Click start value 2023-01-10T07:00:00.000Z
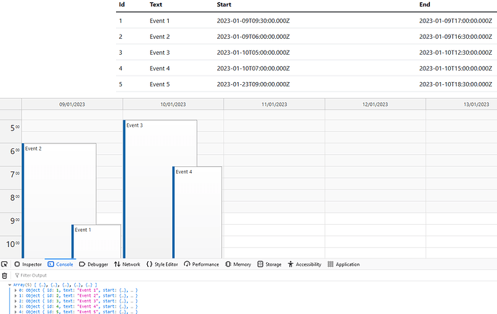Viewport: 497px width, 314px height. (x=253, y=68)
